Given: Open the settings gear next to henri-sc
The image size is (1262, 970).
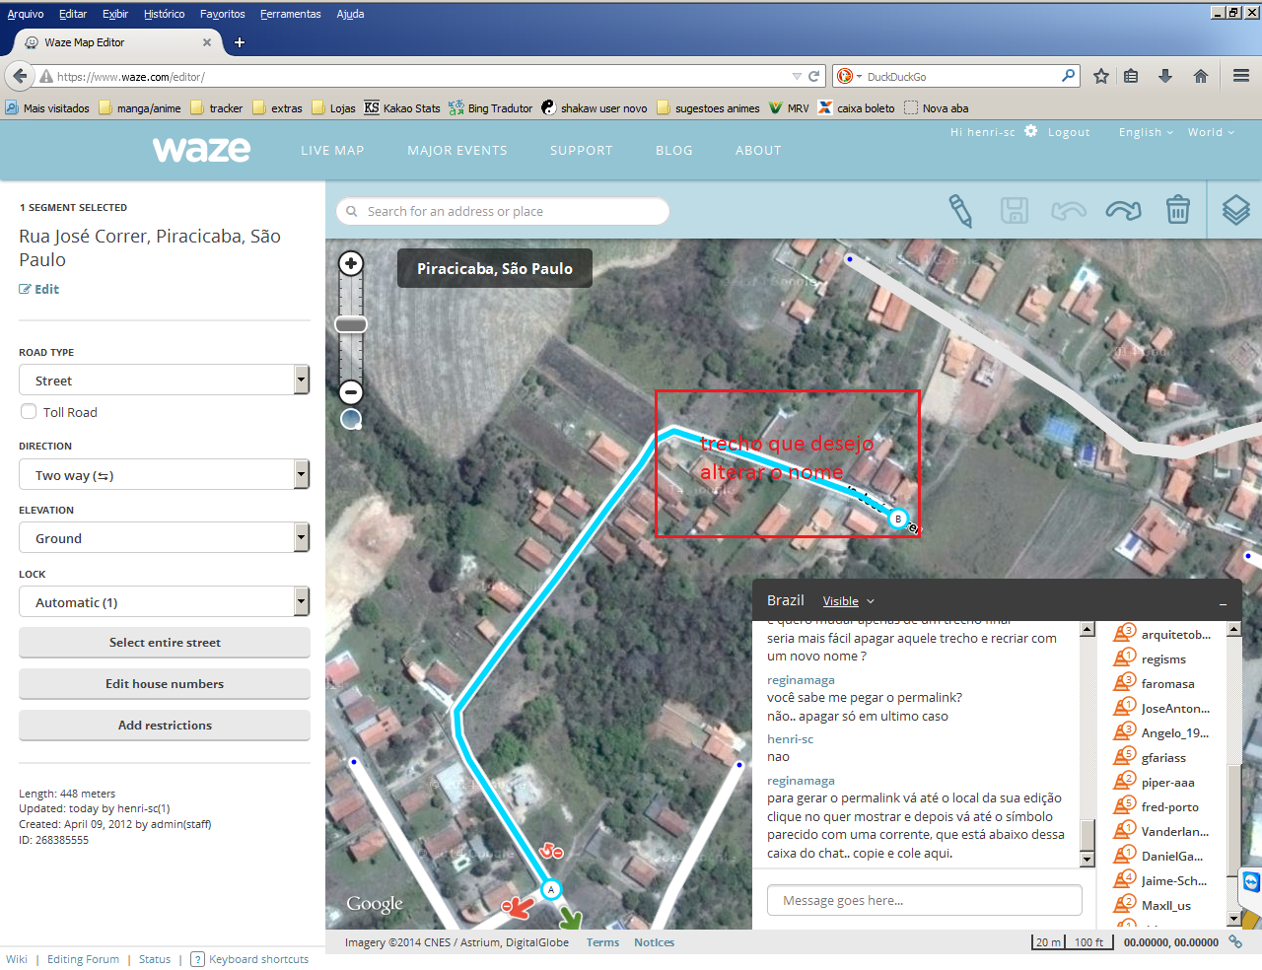Looking at the screenshot, I should tap(1031, 131).
